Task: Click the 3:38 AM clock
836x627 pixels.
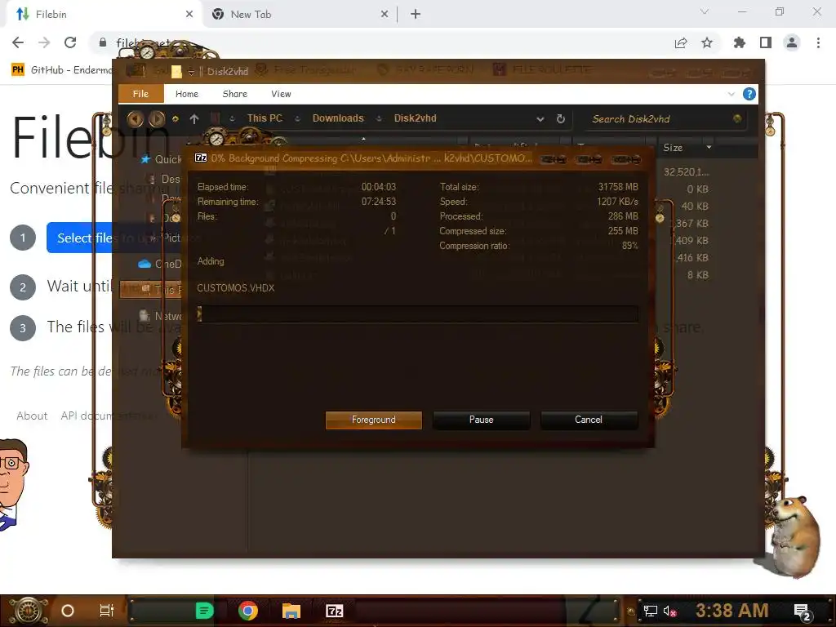Action: [x=732, y=611]
